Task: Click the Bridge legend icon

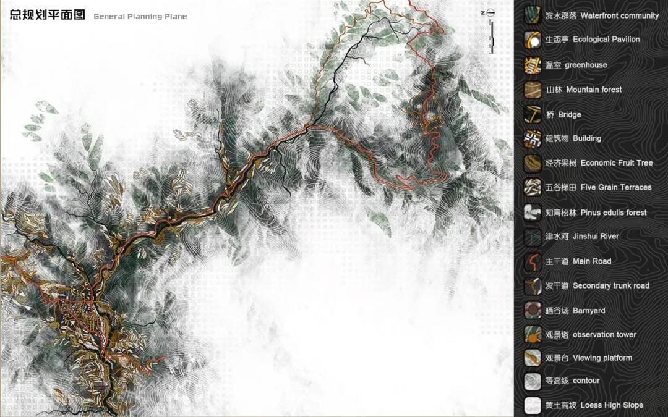Action: click(x=533, y=114)
